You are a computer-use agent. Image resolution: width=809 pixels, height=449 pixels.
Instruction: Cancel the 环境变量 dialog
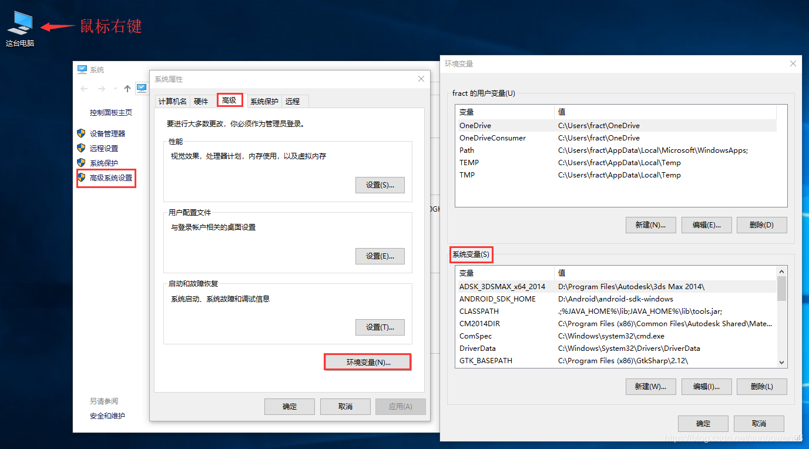click(x=759, y=424)
